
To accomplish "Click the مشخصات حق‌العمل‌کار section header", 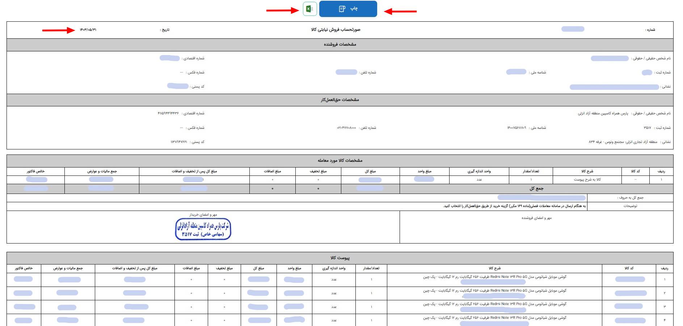I will 340,100.
